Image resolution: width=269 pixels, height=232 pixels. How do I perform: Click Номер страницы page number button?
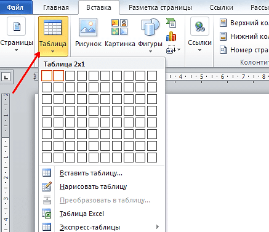(x=244, y=50)
